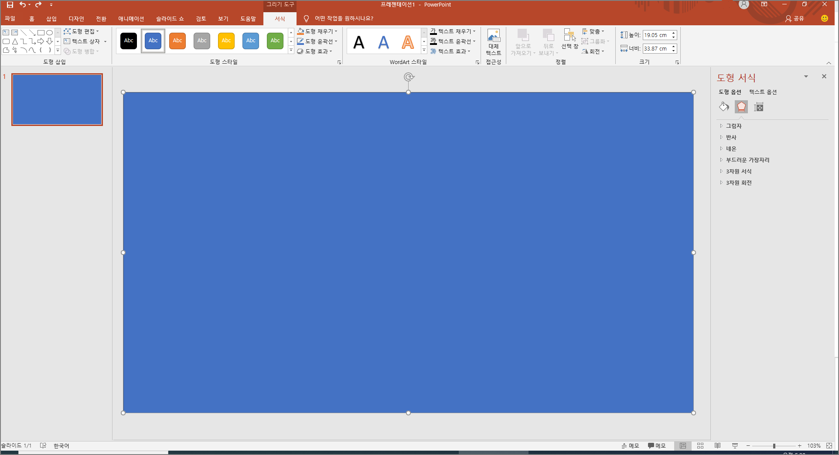The height and width of the screenshot is (455, 839).
Task: Switch to 텍스트 옵션 in format pane
Action: click(x=763, y=92)
